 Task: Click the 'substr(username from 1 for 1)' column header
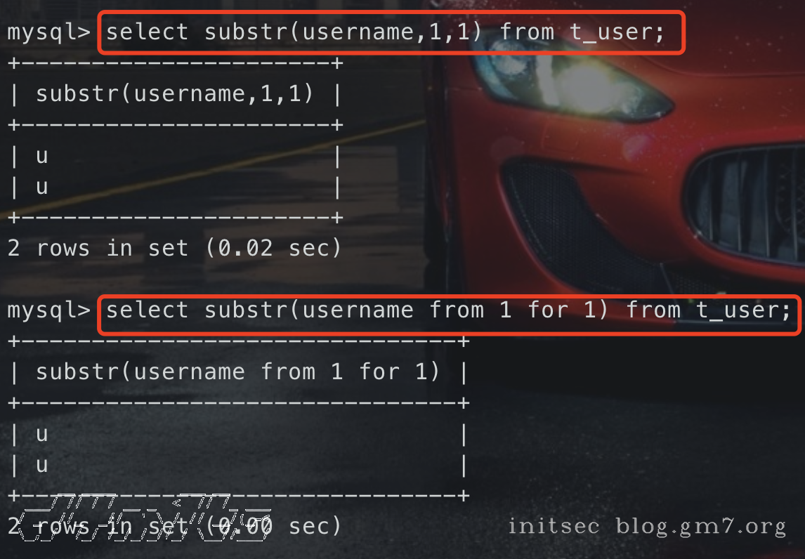click(237, 372)
